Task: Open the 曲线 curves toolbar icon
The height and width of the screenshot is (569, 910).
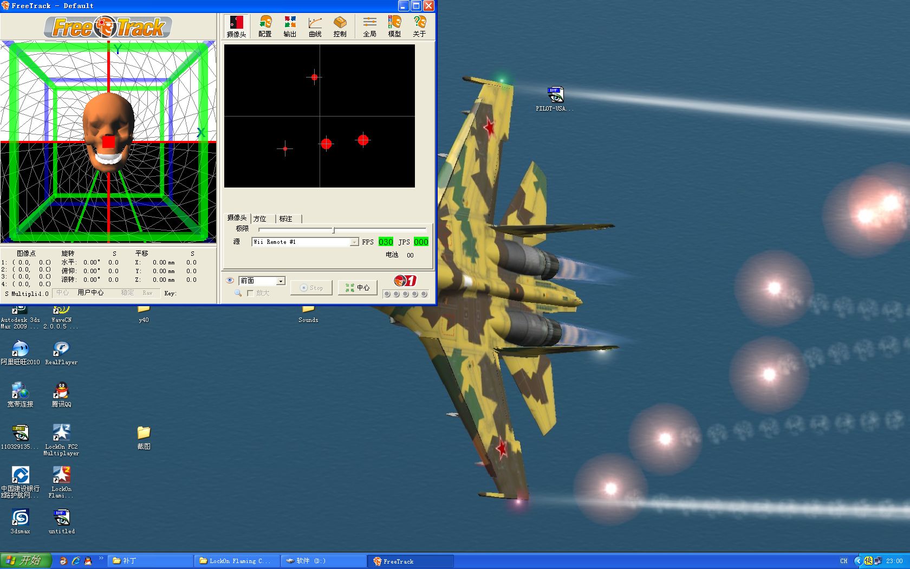Action: click(x=315, y=26)
